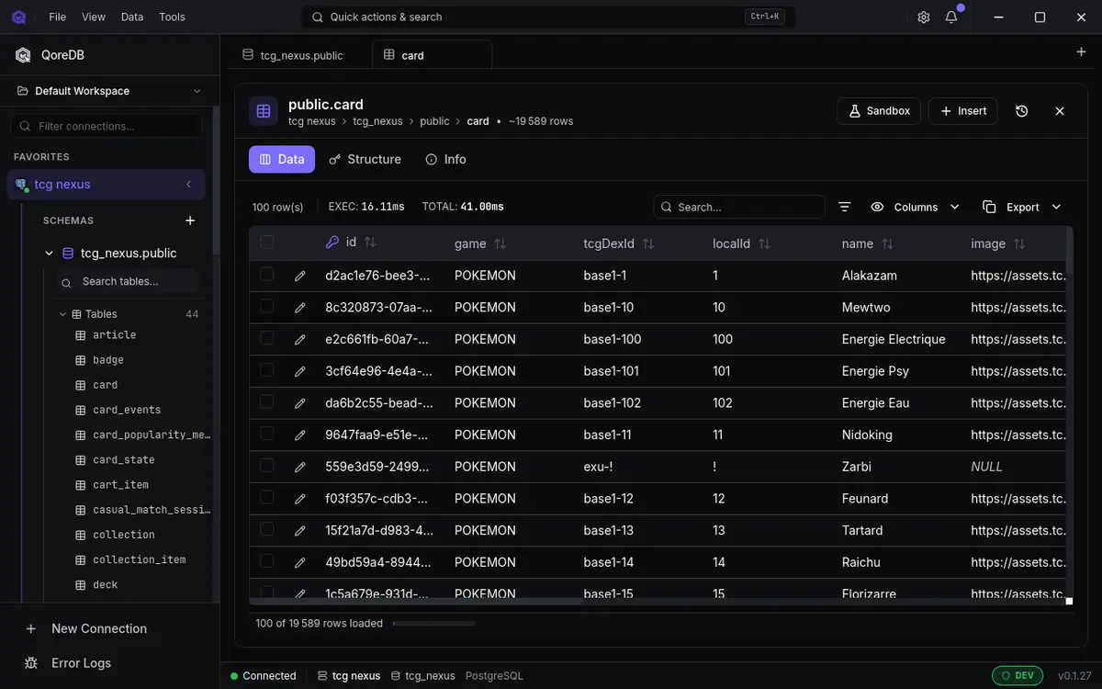Check the Mewtwo row checkbox
This screenshot has height=689, width=1102.
tap(266, 306)
